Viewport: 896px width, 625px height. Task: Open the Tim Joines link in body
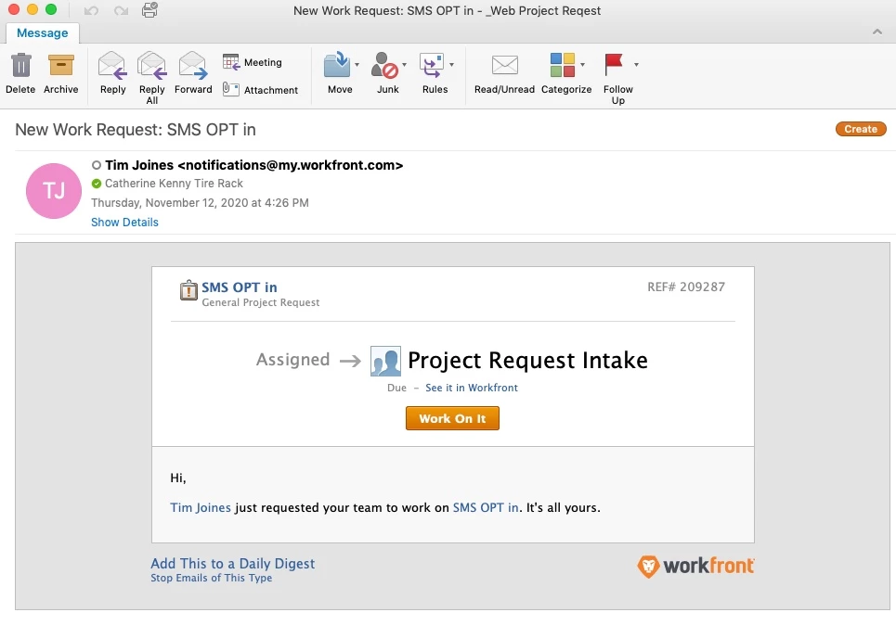[201, 507]
